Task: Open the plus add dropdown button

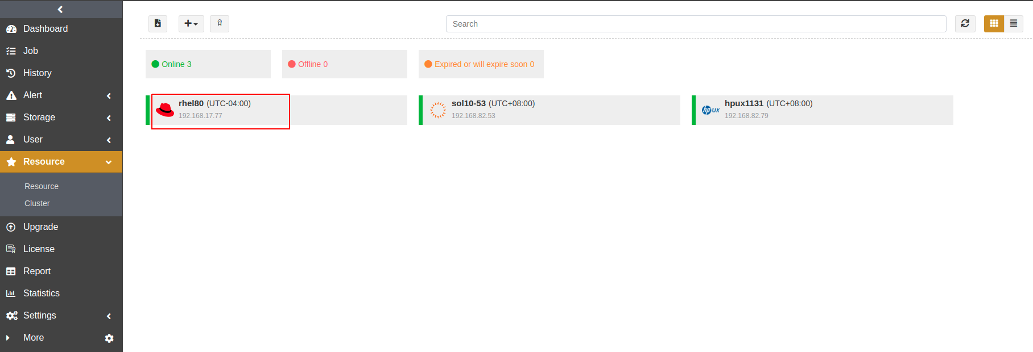Action: click(191, 23)
